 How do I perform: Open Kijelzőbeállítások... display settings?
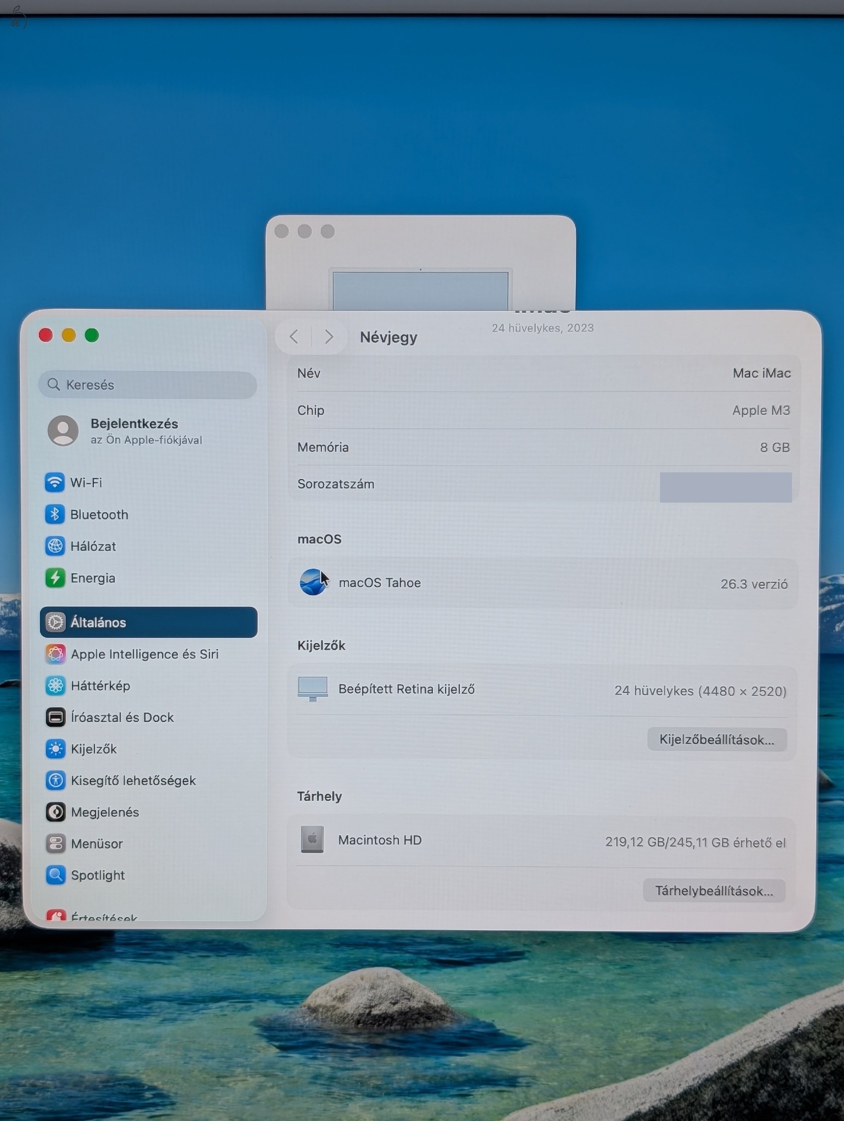pyautogui.click(x=717, y=739)
